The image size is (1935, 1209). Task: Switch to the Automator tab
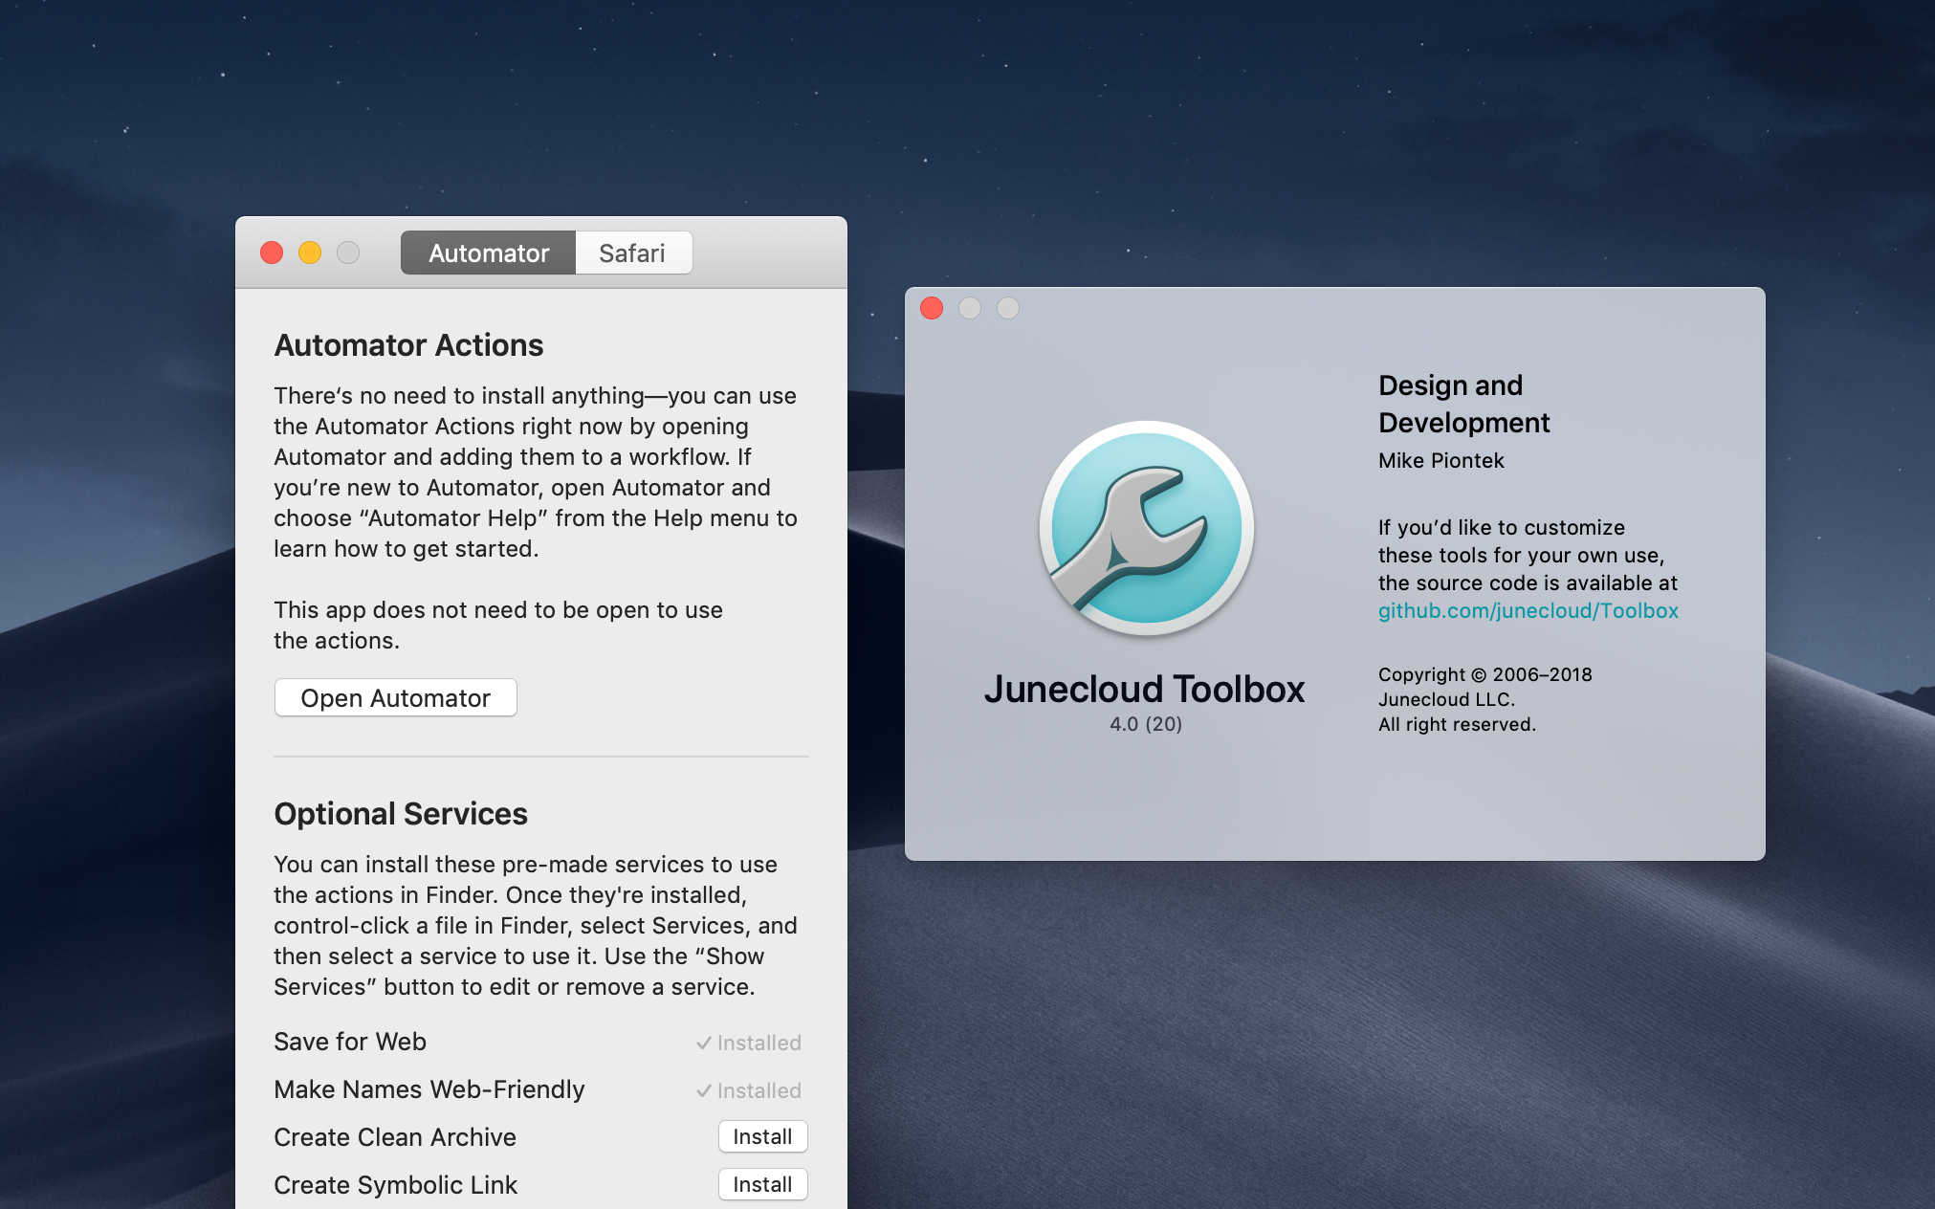(488, 253)
